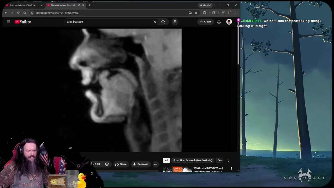Click the magnifying glass search button
The width and height of the screenshot is (334, 188).
tap(163, 22)
